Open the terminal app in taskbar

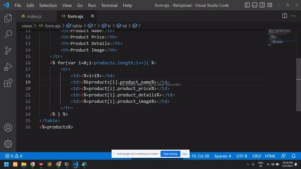[67, 164]
